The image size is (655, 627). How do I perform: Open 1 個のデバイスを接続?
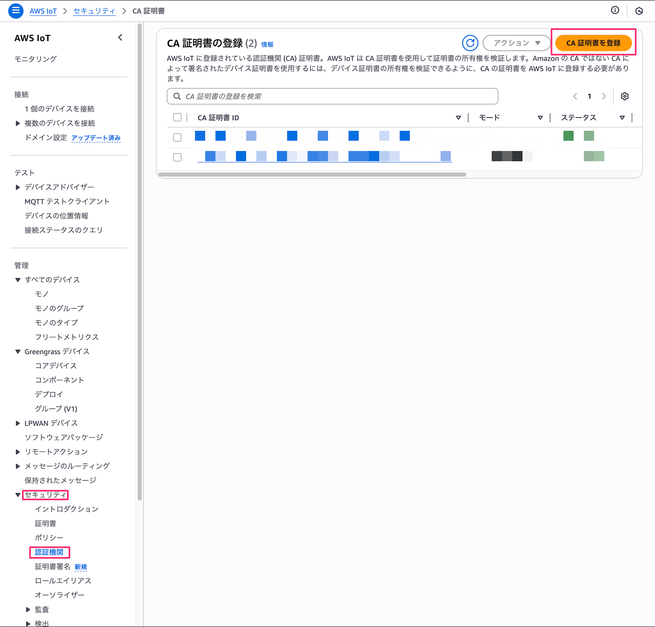(x=60, y=109)
